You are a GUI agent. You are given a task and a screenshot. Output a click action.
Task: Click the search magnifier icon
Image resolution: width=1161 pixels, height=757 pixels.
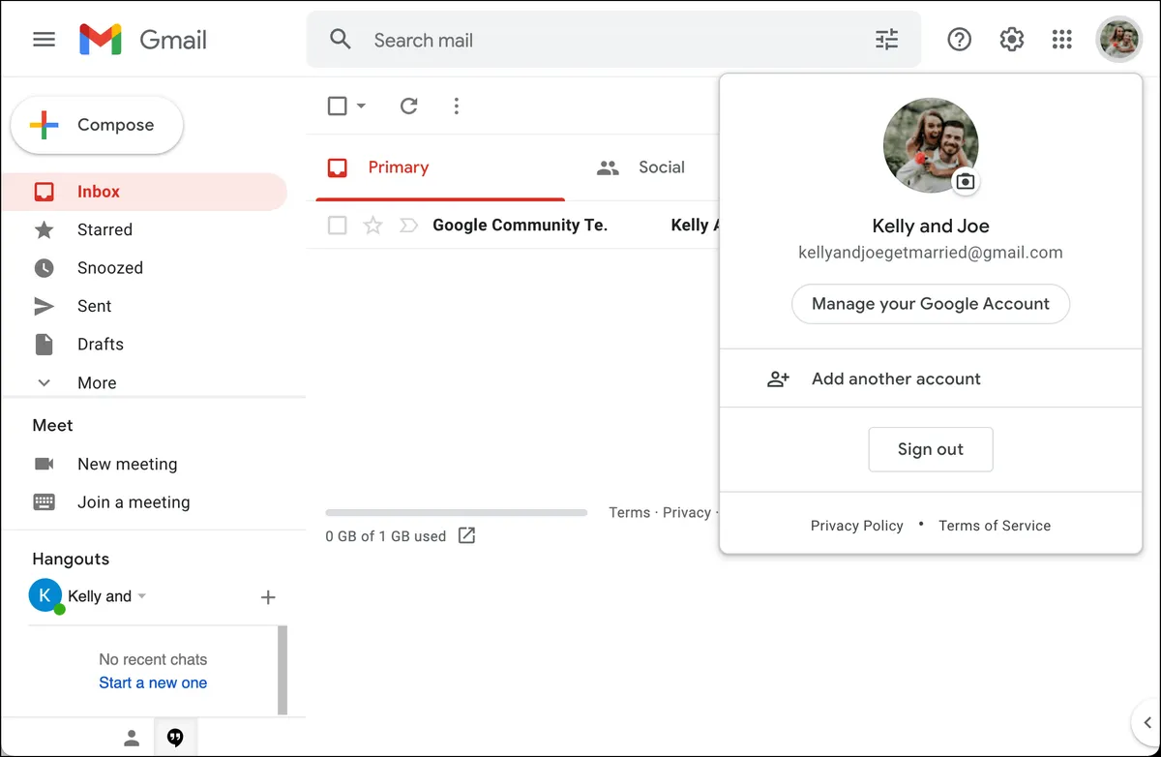tap(340, 40)
